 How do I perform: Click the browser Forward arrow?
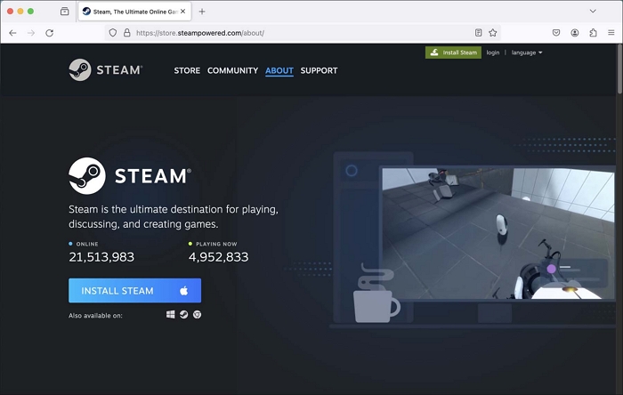pyautogui.click(x=31, y=33)
